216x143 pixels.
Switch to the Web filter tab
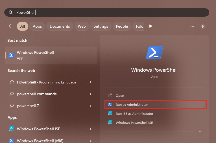point(82,26)
